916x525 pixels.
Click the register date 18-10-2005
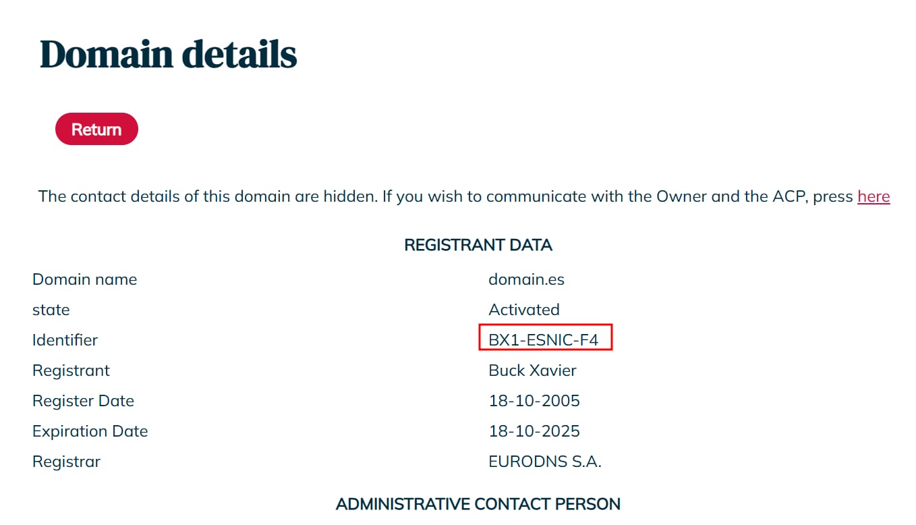coord(534,401)
